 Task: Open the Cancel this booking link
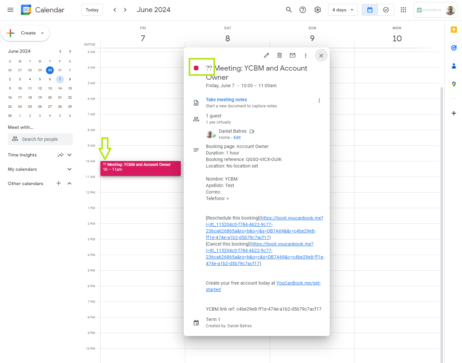point(265,254)
